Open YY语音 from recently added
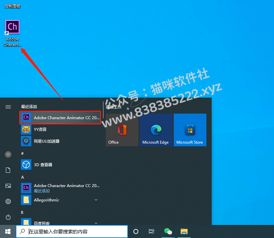274x238 pixels. (x=60, y=130)
